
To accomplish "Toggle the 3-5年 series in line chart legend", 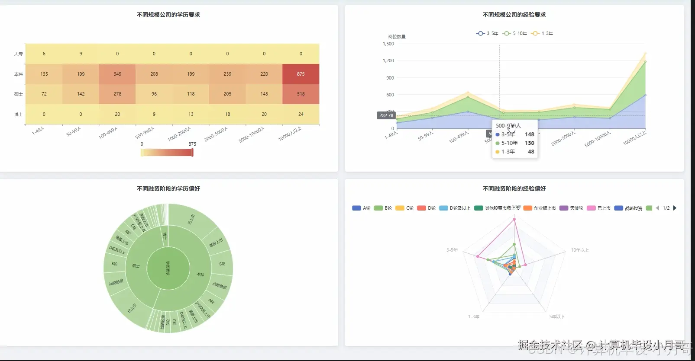I will pos(487,33).
